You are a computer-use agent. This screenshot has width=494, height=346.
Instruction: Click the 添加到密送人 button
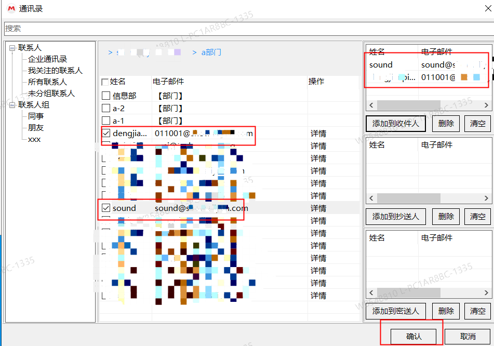coord(396,311)
